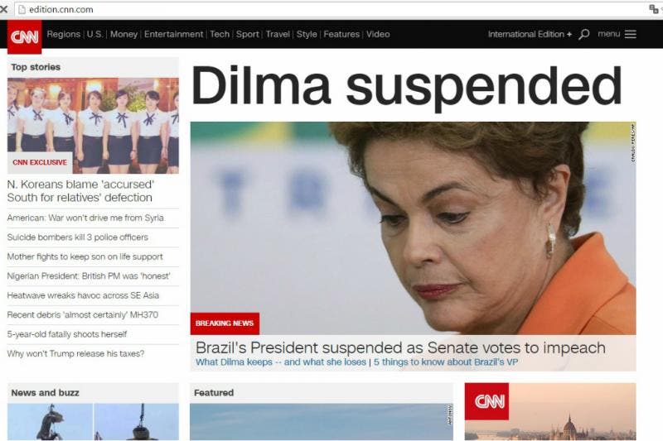Go to the Money section
Viewport: 663px width, 441px height.
pyautogui.click(x=123, y=34)
